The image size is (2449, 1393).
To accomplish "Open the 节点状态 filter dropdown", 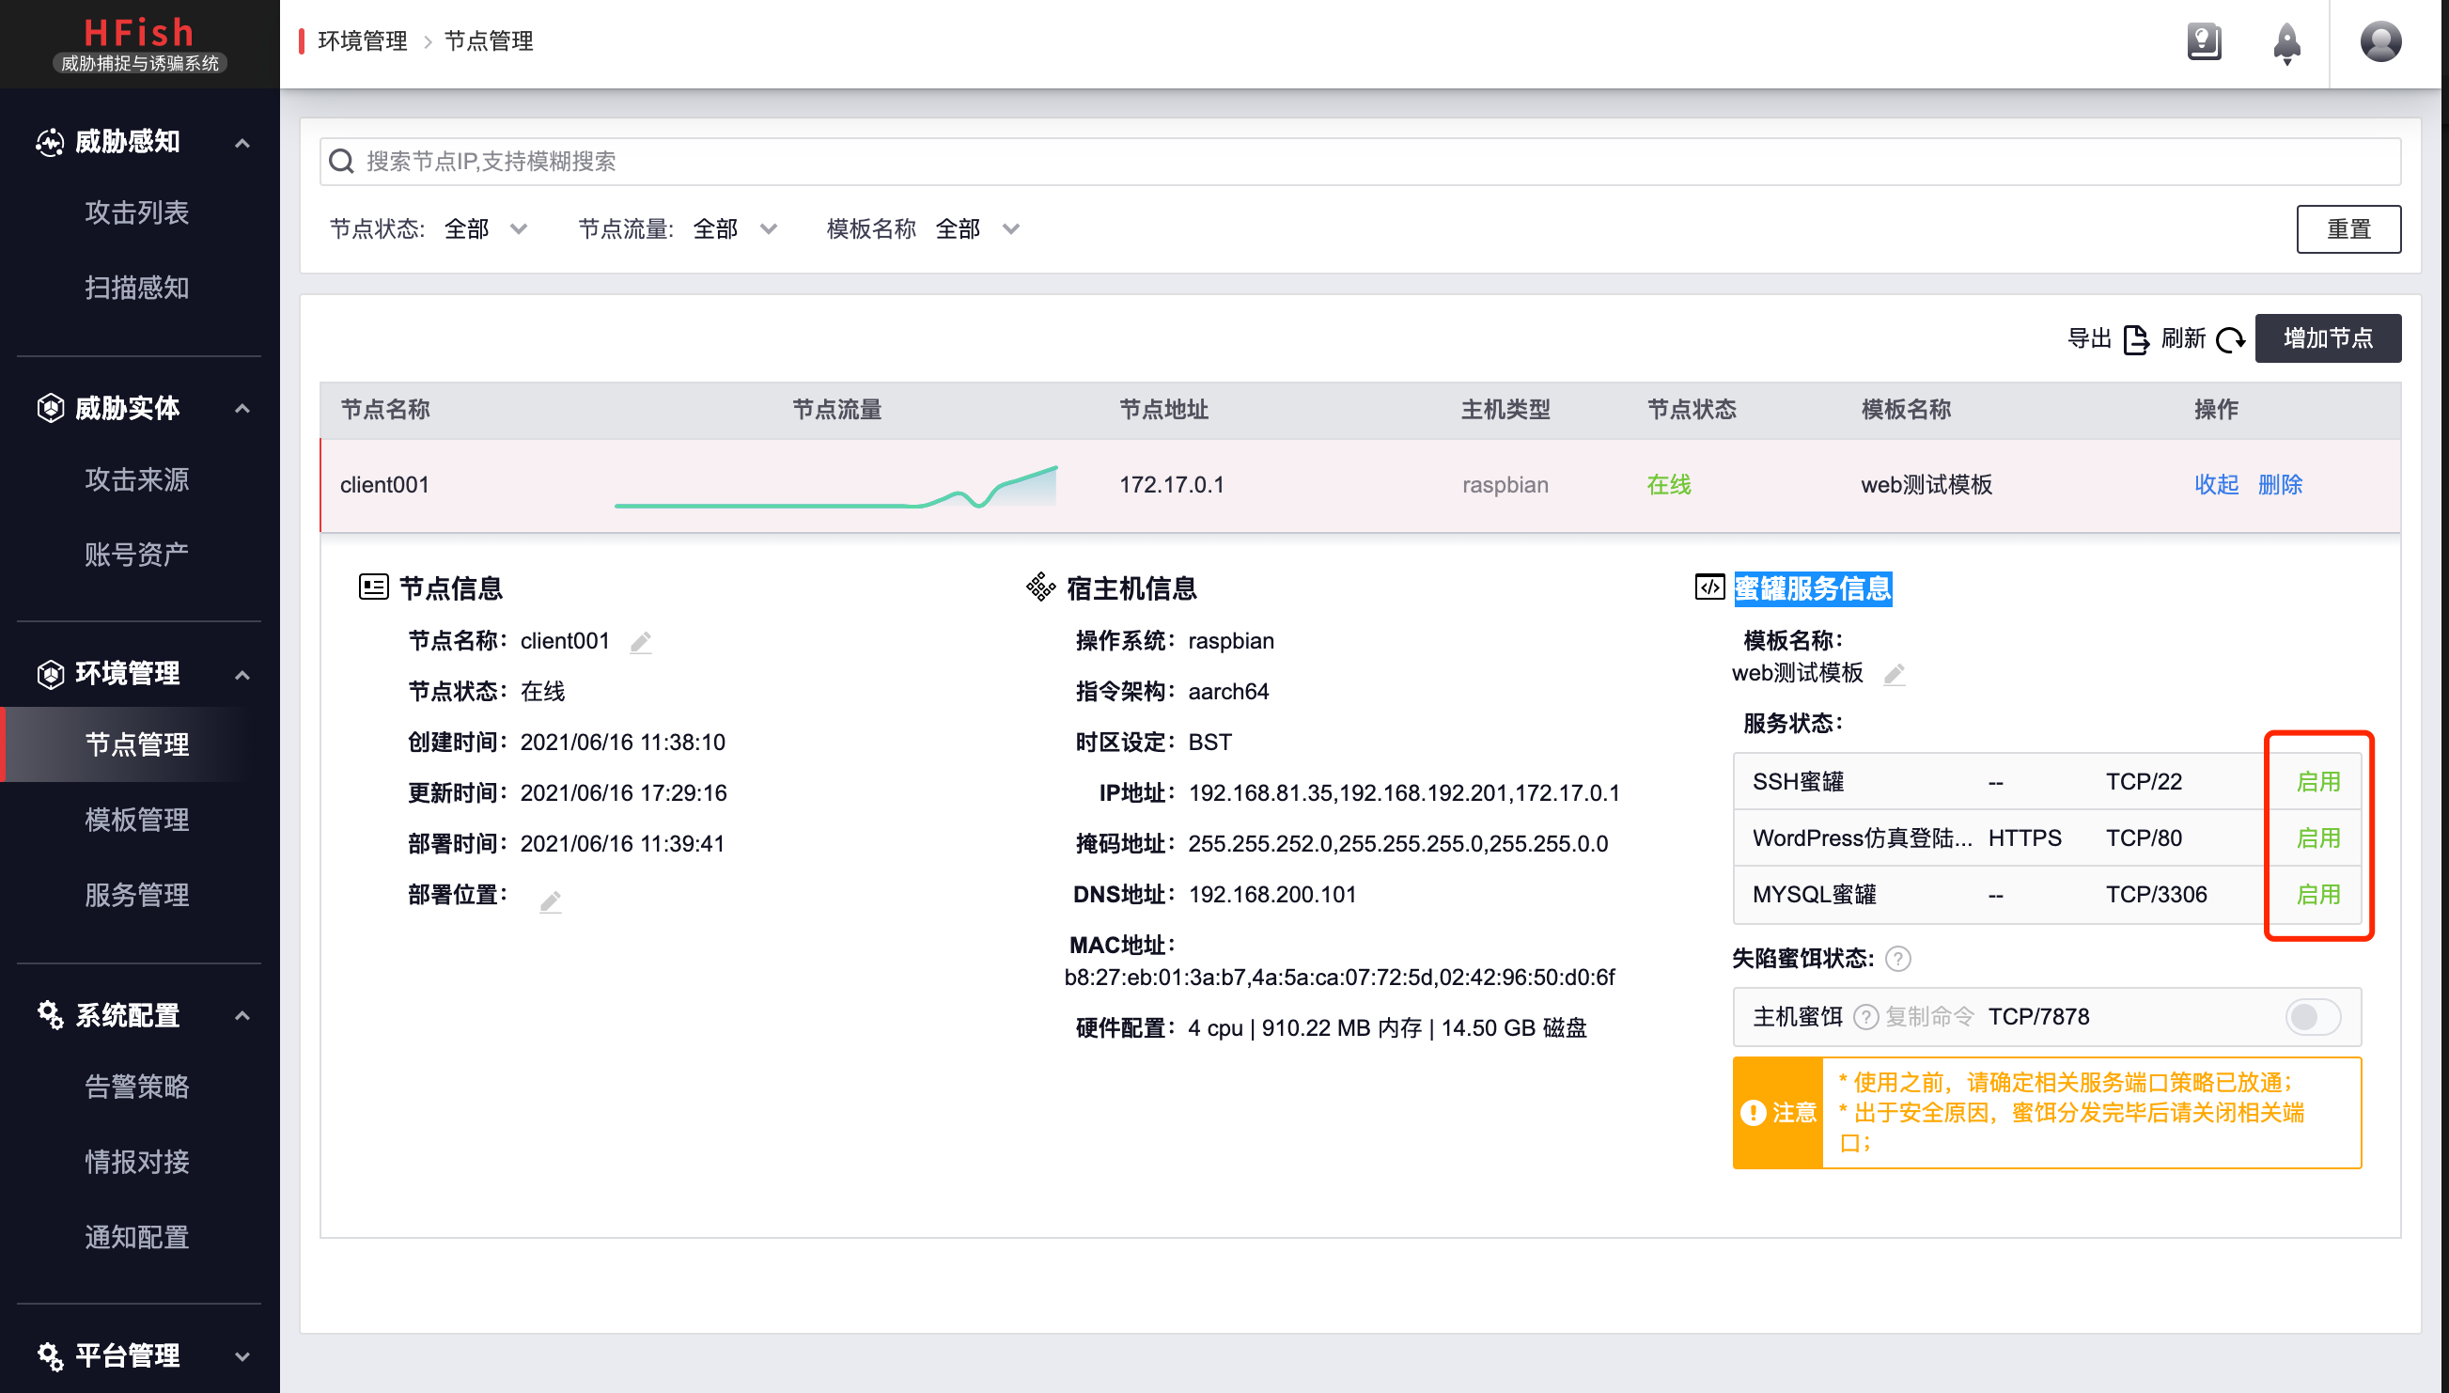I will coord(486,228).
